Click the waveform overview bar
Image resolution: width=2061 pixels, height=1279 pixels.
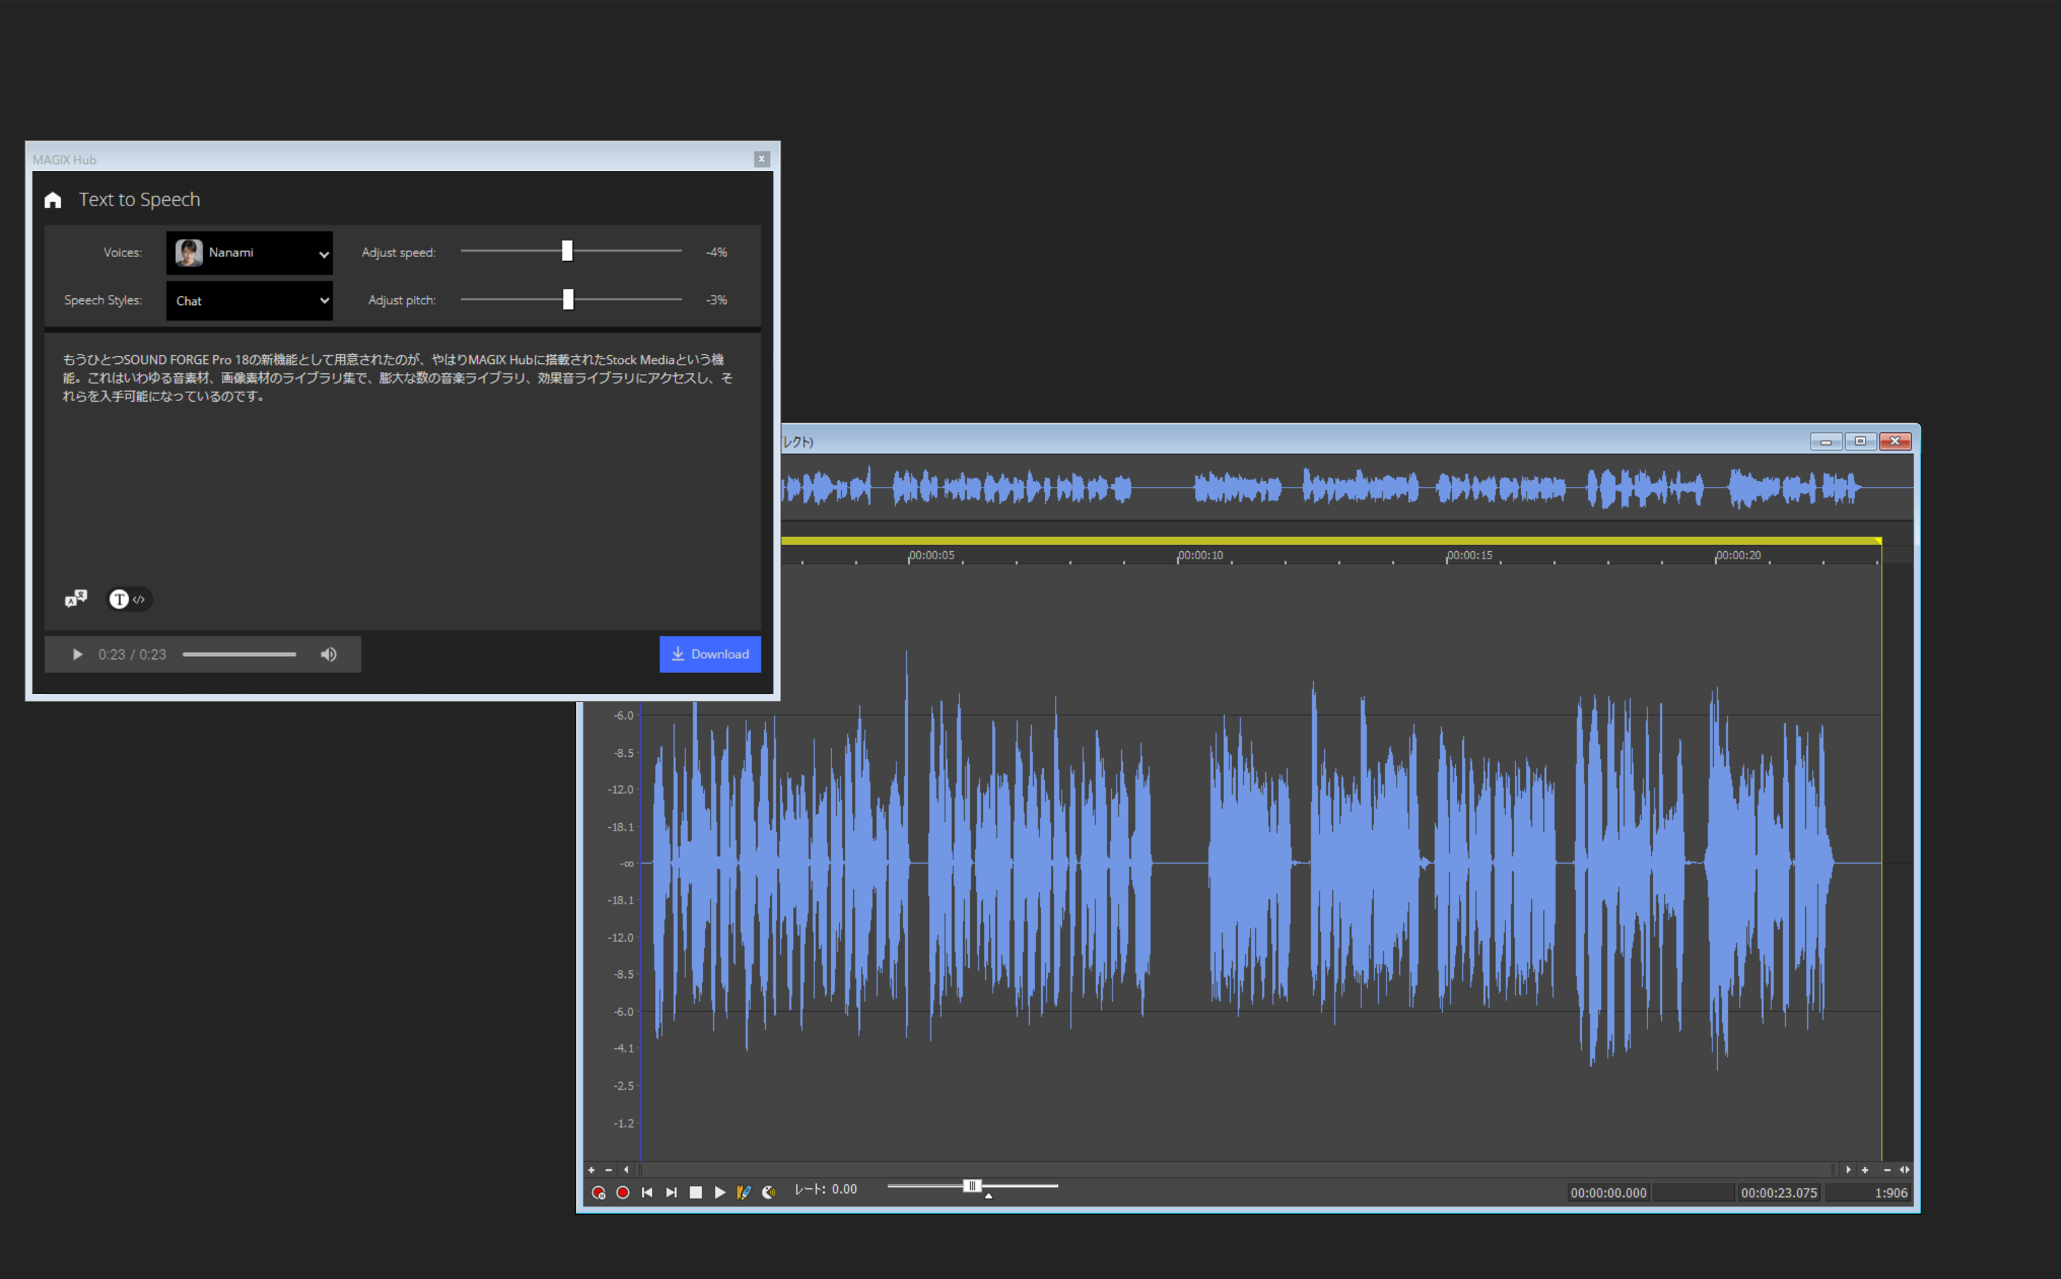point(1347,488)
